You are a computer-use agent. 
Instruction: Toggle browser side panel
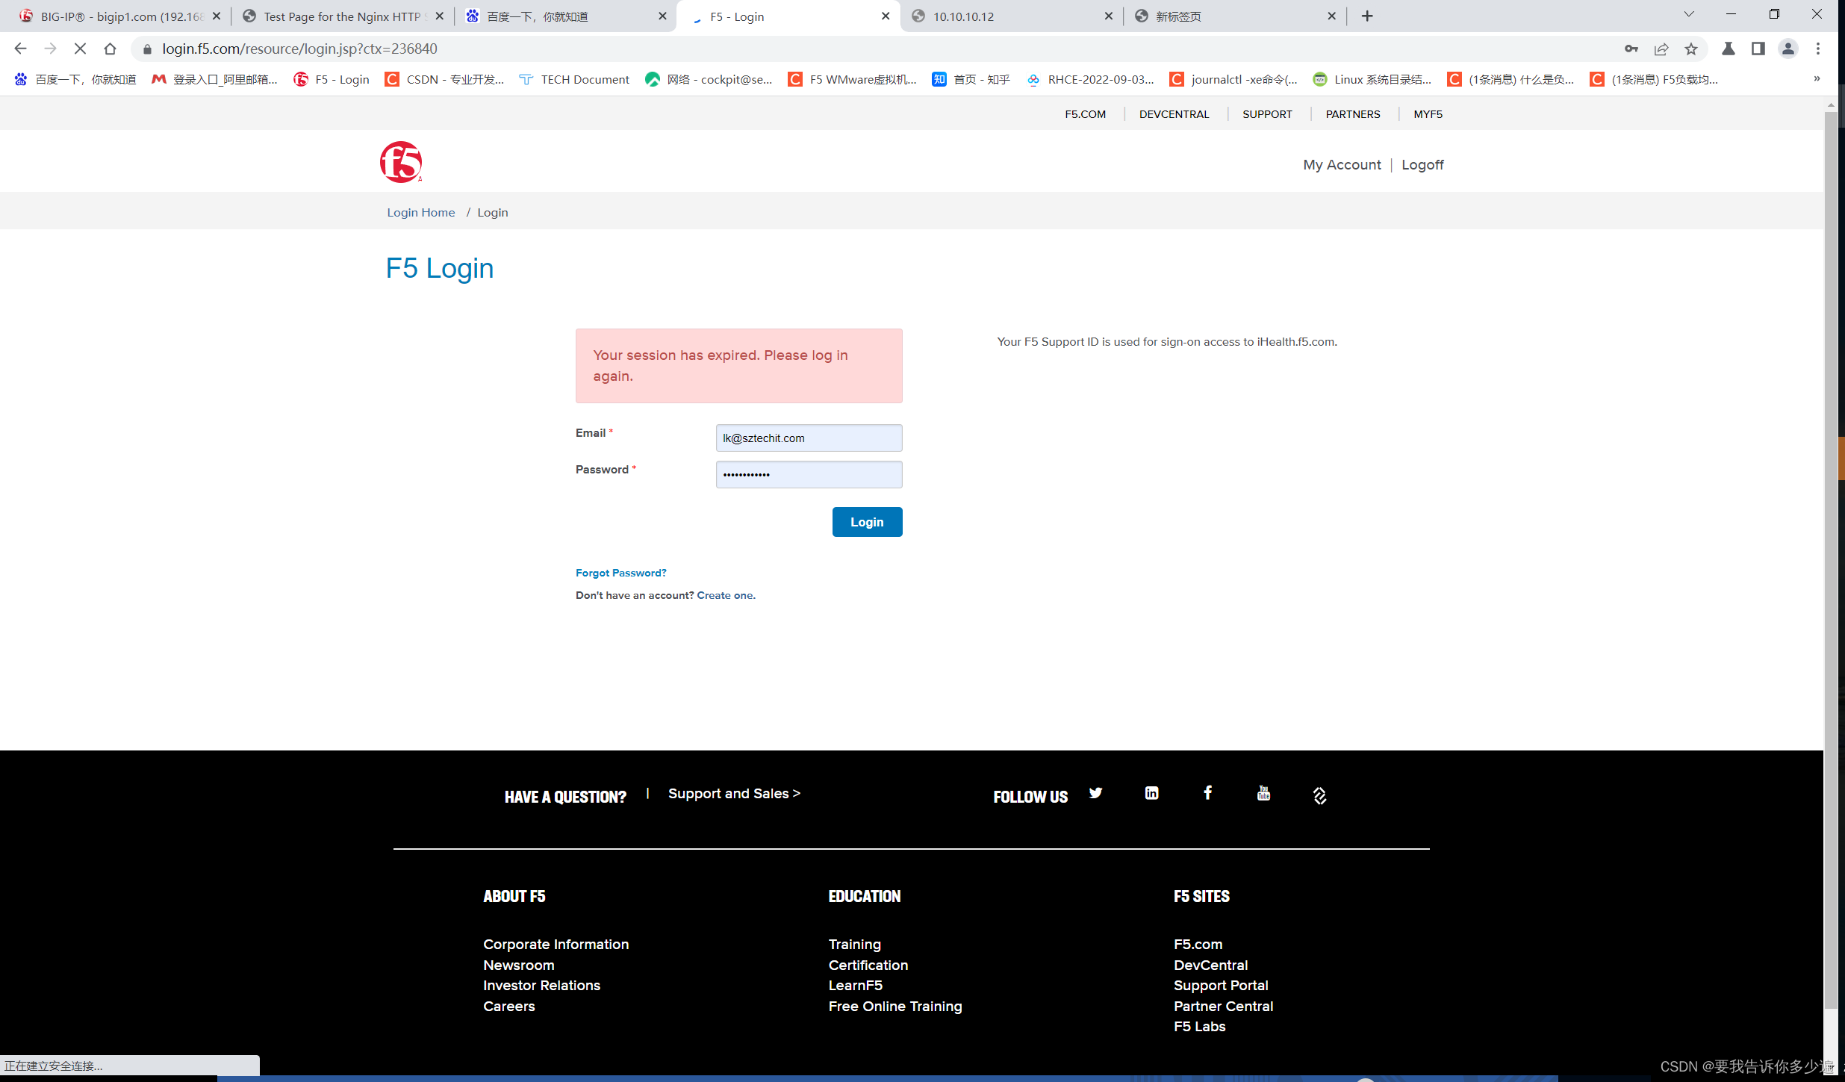click(x=1758, y=49)
